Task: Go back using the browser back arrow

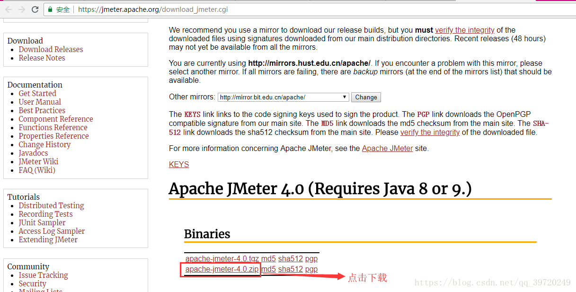Action: click(8, 9)
